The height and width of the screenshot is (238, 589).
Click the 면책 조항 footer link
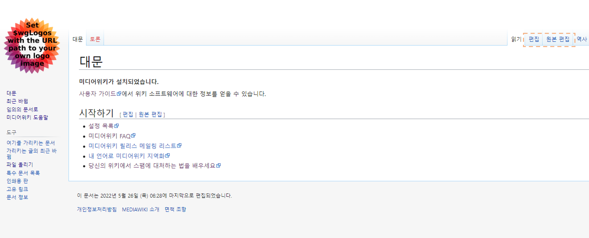pos(175,209)
